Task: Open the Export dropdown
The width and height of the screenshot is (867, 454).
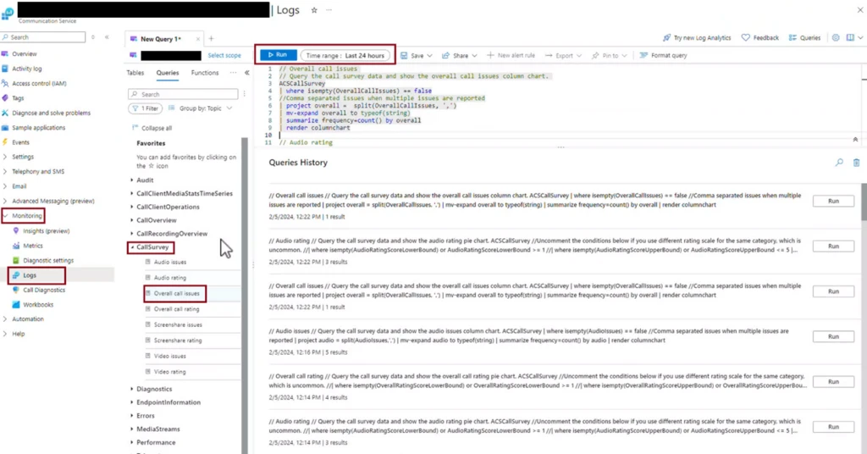Action: pyautogui.click(x=563, y=55)
